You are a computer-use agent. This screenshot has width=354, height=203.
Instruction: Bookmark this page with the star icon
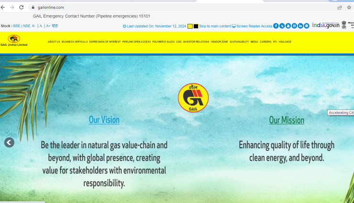(349, 7)
